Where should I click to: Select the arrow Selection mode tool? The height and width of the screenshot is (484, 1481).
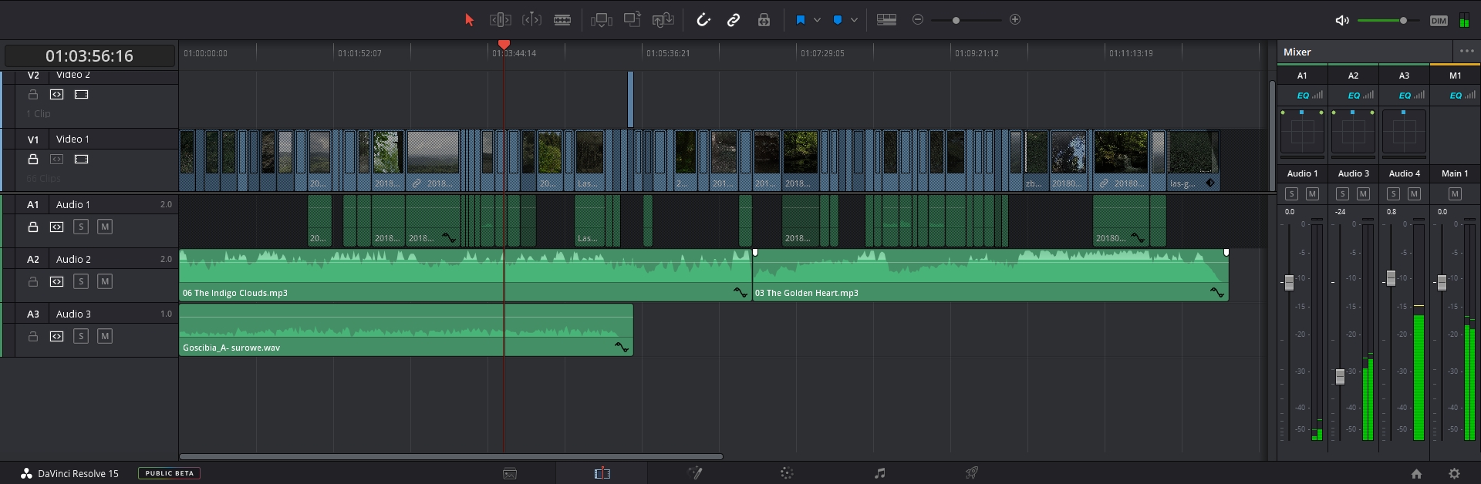tap(469, 20)
